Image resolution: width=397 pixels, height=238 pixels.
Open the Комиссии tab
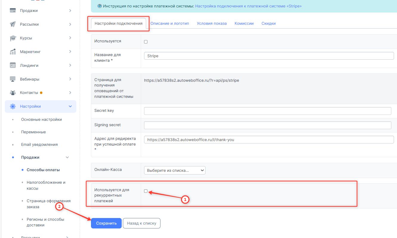point(244,23)
